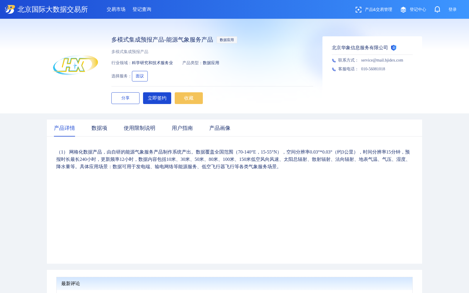Click product type value 数据应用

tap(211, 63)
